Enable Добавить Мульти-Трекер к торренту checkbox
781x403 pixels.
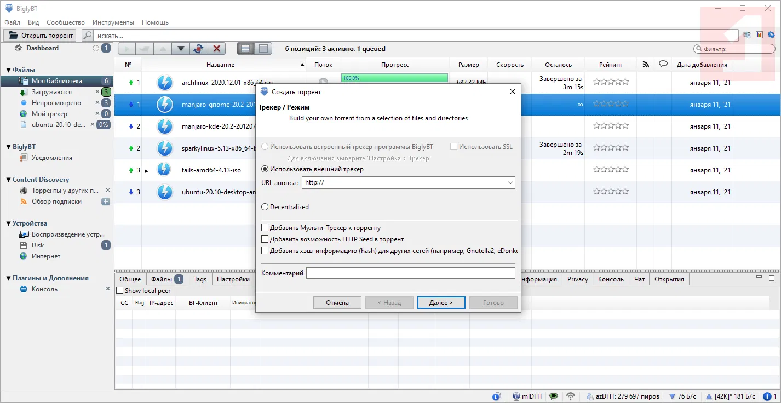tap(265, 228)
